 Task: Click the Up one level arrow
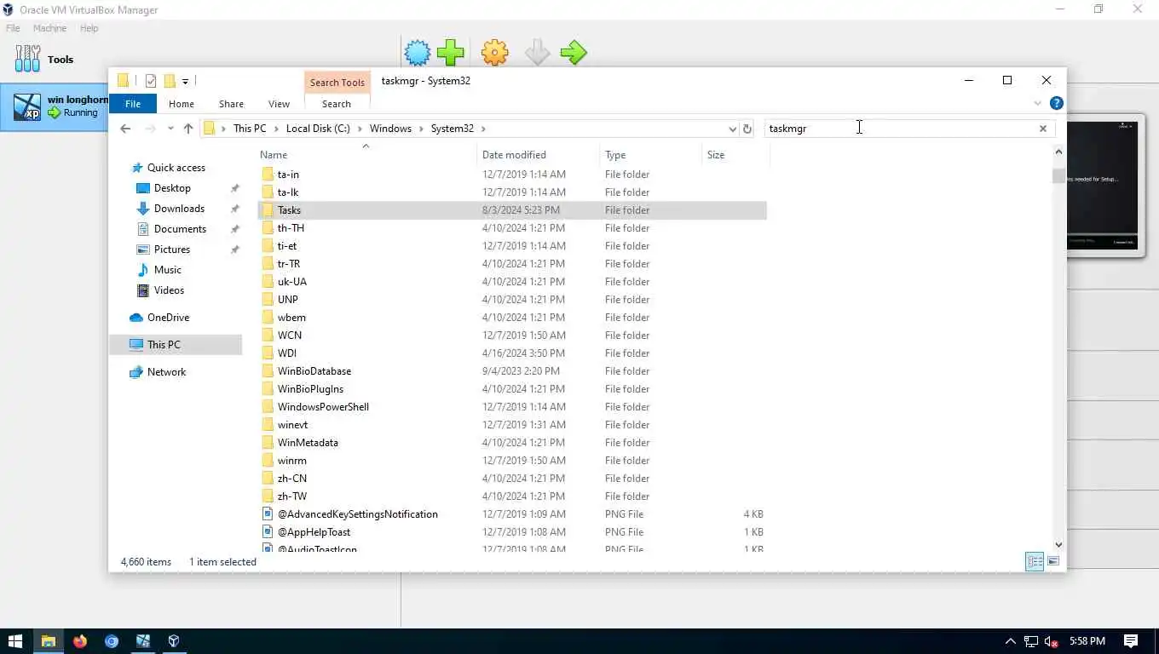click(x=188, y=129)
